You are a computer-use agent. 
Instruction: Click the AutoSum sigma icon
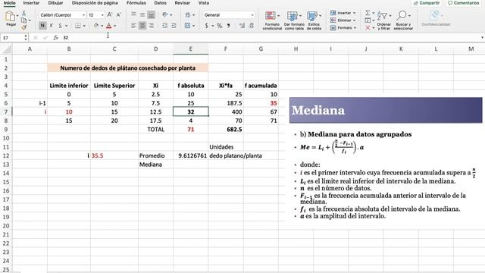tap(368, 13)
